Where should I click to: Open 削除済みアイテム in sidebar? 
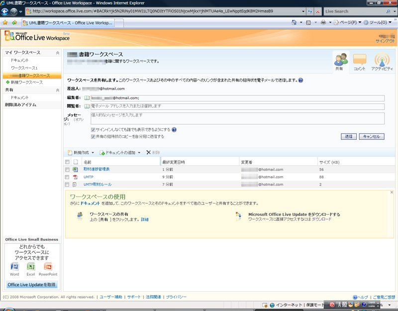tap(20, 104)
